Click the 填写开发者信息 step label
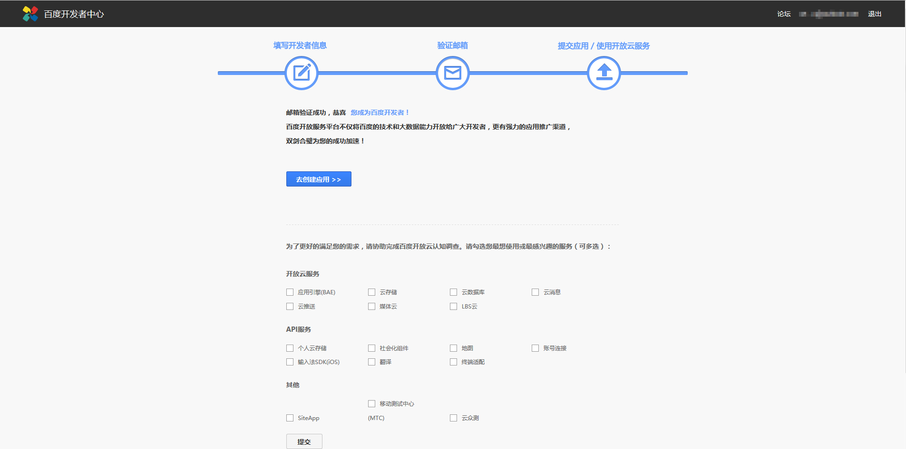Viewport: 906px width, 449px height. 300,46
